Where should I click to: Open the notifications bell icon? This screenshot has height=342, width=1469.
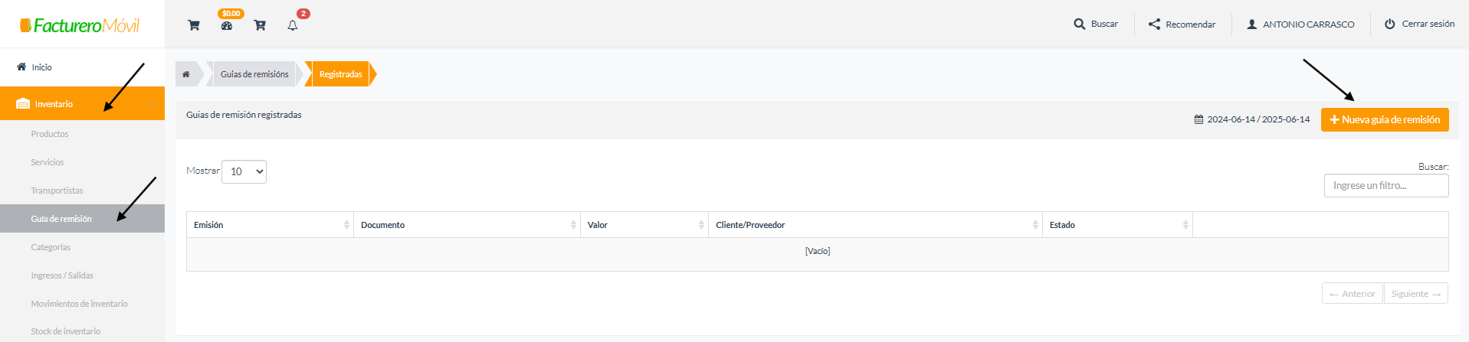(x=293, y=25)
